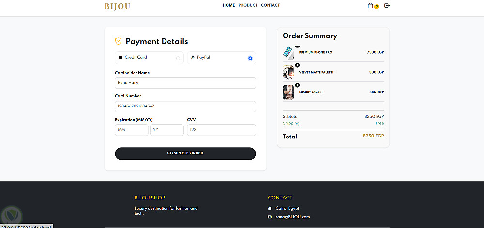Click the logout icon in header

(387, 5)
